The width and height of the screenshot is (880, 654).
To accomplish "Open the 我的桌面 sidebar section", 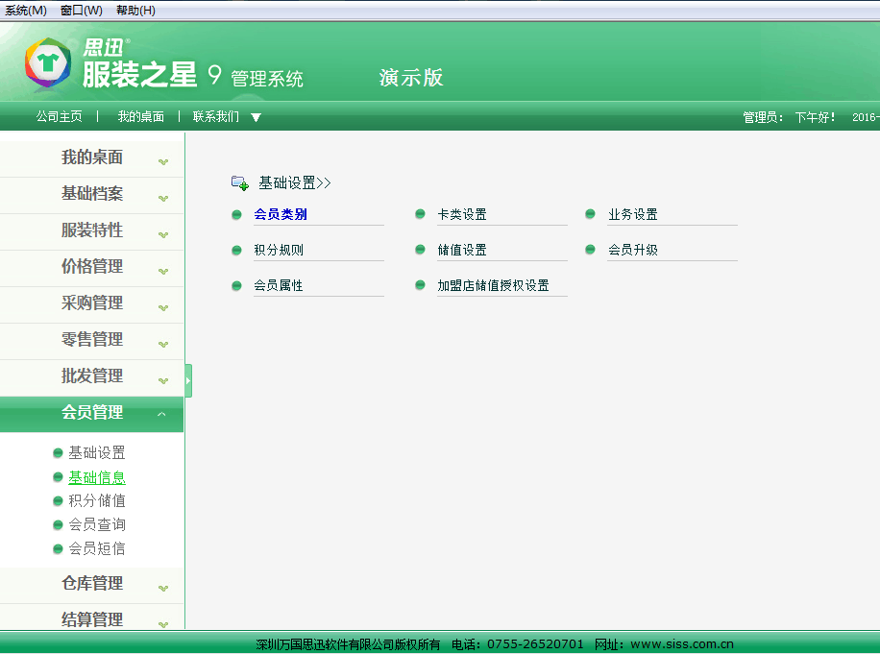I will (92, 157).
